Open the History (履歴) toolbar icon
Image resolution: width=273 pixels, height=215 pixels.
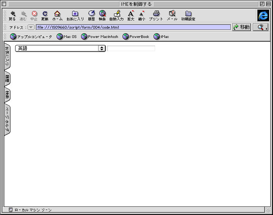coord(92,15)
